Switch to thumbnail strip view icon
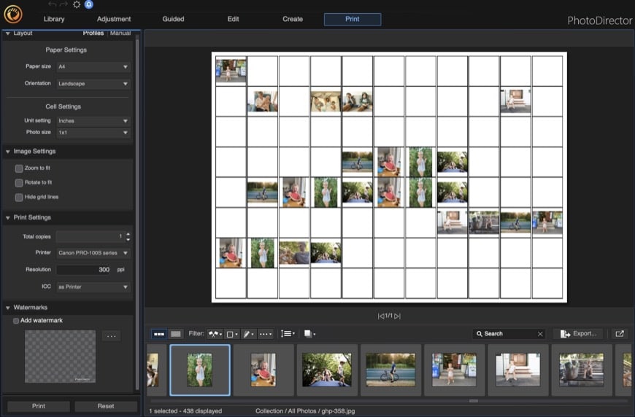The width and height of the screenshot is (635, 417). [x=159, y=334]
